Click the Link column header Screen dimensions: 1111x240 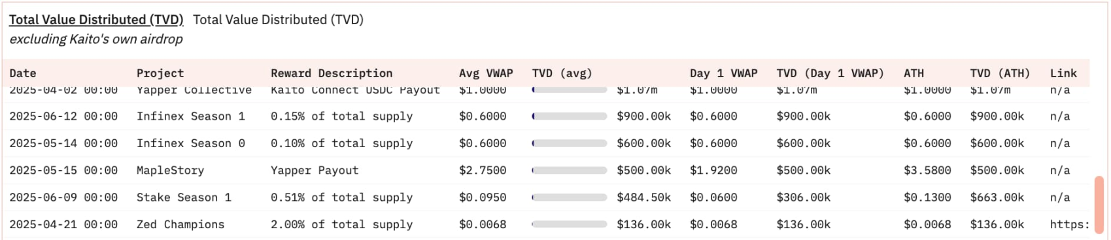[1063, 73]
